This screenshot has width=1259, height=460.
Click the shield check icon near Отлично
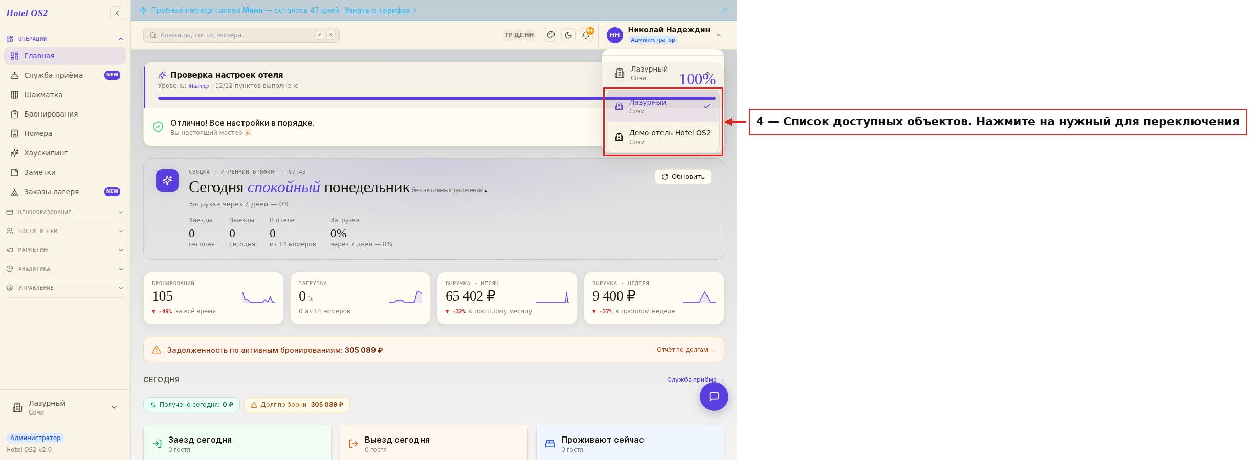pyautogui.click(x=158, y=127)
